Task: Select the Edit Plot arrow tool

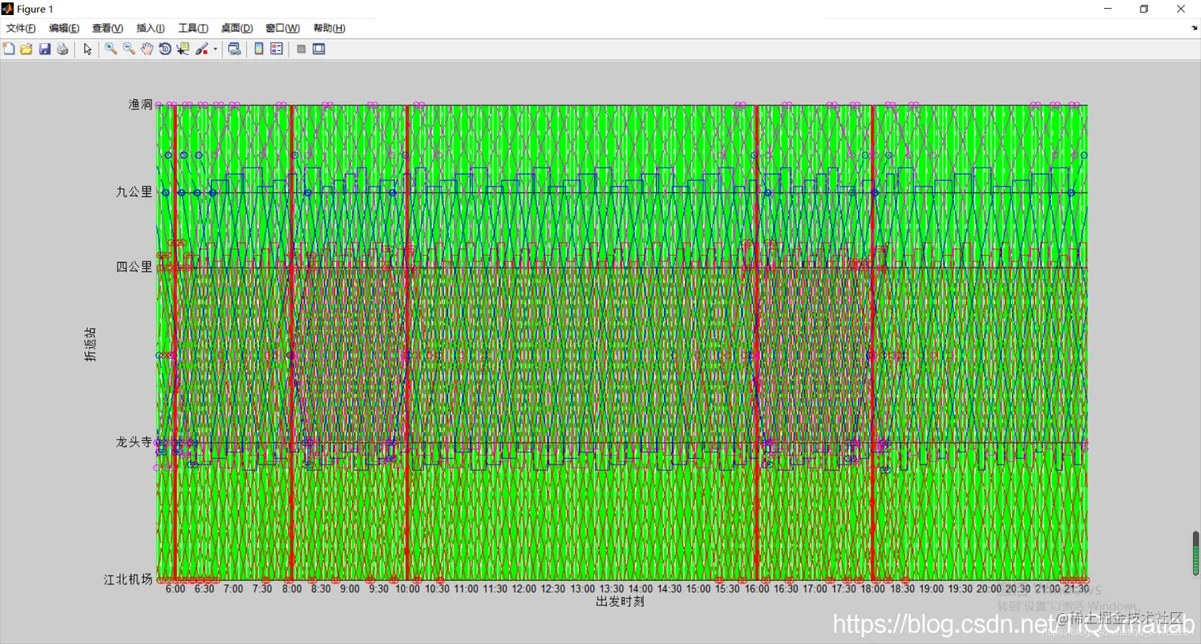Action: point(88,49)
